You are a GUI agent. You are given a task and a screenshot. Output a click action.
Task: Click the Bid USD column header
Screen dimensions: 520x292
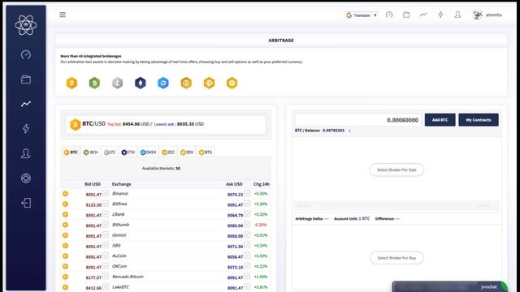(x=93, y=184)
